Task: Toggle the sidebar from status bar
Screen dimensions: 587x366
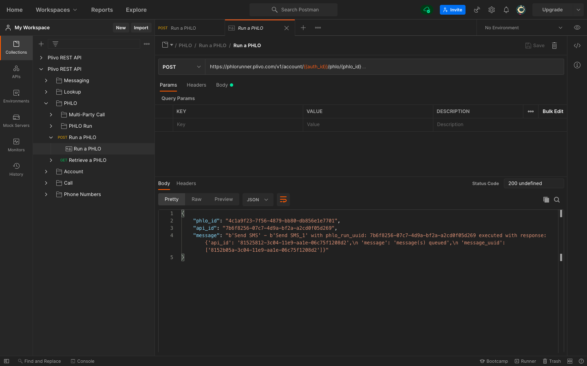Action: 7,361
